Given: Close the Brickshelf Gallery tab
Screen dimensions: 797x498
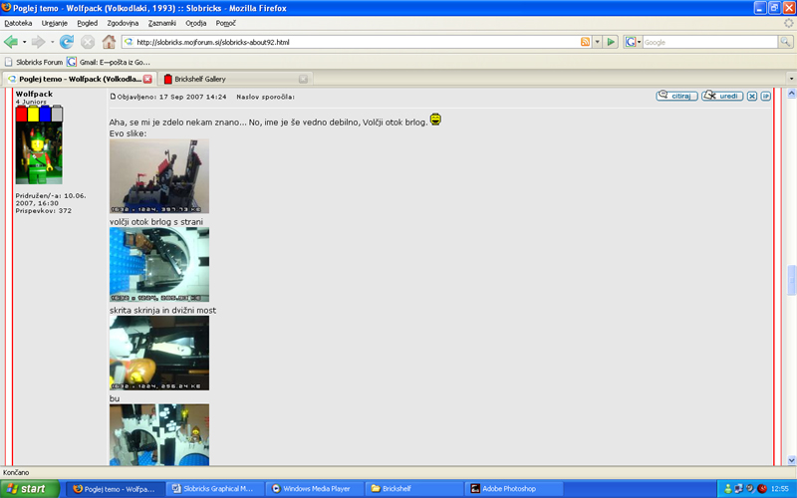Looking at the screenshot, I should (x=303, y=79).
